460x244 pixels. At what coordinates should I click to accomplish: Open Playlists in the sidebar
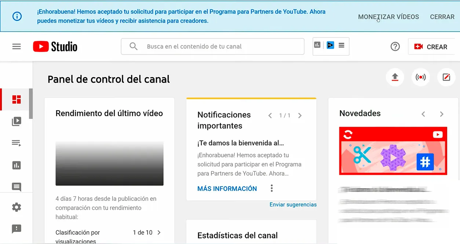tap(17, 143)
